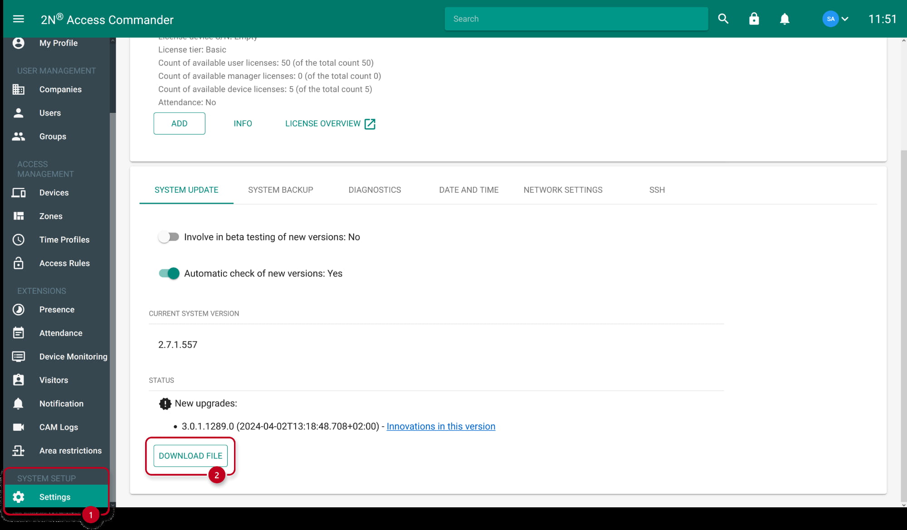The width and height of the screenshot is (907, 530).
Task: Click the Devices icon in sidebar
Action: click(x=19, y=193)
